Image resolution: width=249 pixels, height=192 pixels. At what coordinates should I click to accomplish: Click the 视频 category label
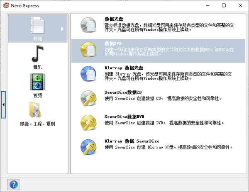[37, 95]
